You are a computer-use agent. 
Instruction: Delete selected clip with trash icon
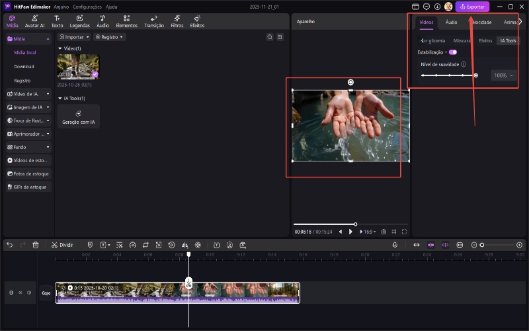[36, 245]
